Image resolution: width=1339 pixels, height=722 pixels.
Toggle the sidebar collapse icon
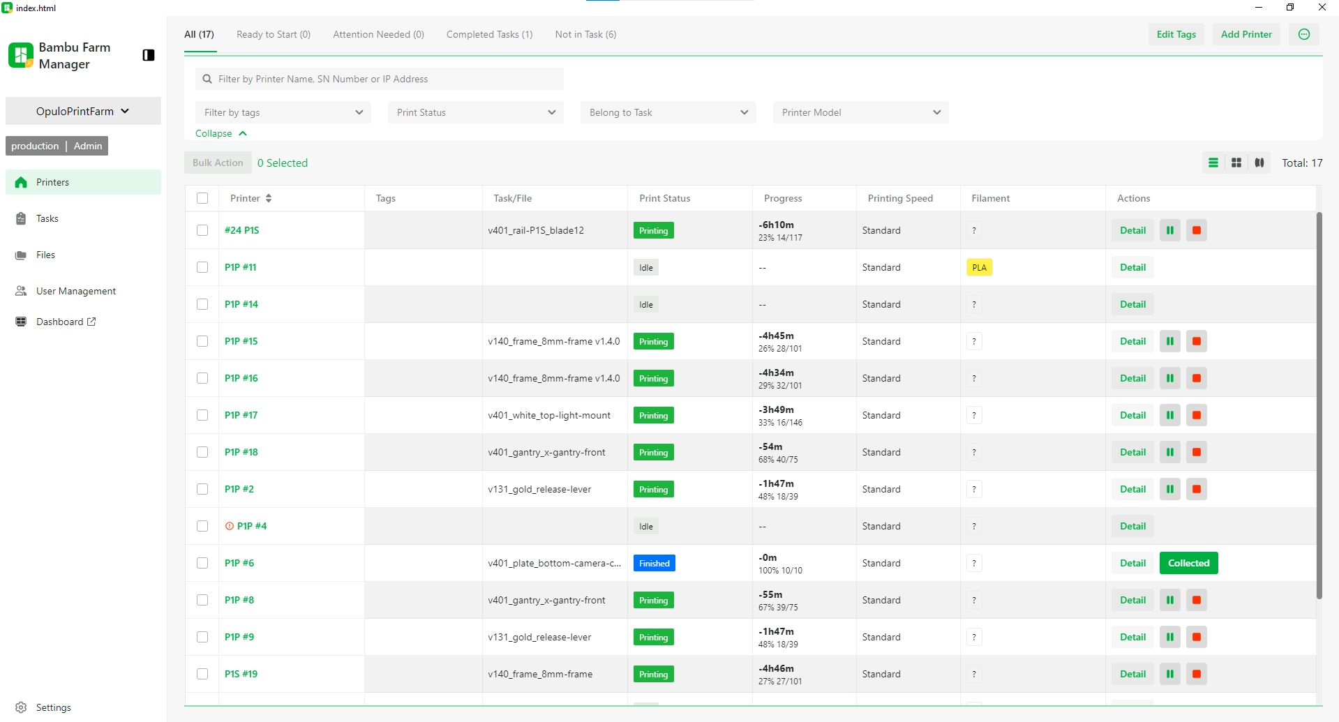coord(148,55)
